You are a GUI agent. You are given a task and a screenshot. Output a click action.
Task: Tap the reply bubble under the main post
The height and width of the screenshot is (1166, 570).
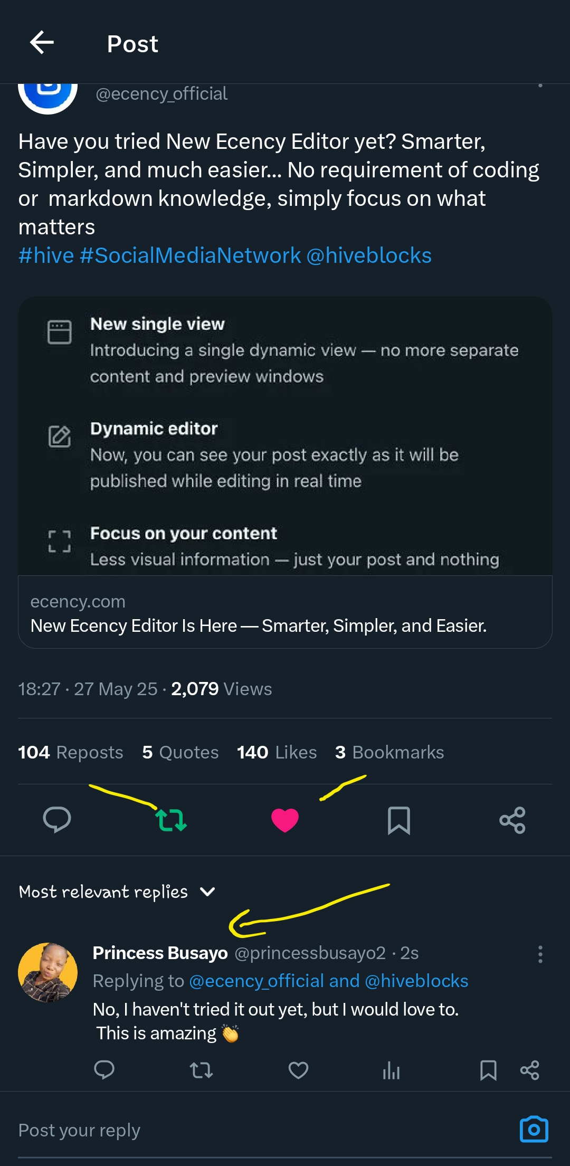[x=57, y=820]
